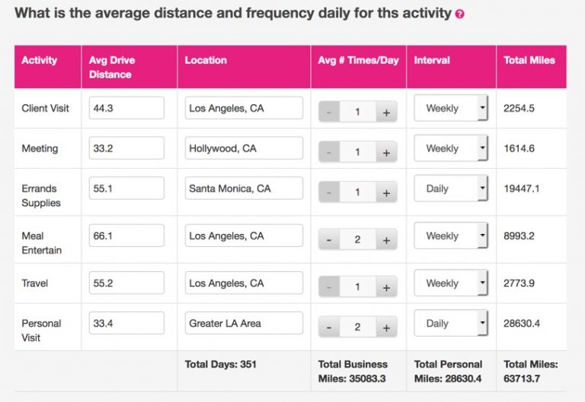This screenshot has height=402, width=585.
Task: Edit Client Visit average drive distance
Action: click(x=126, y=108)
